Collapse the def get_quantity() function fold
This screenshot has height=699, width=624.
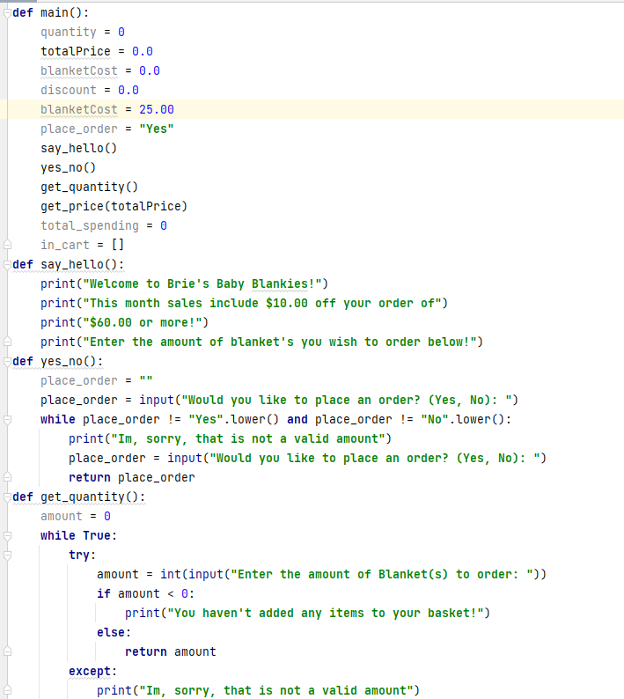coord(7,497)
